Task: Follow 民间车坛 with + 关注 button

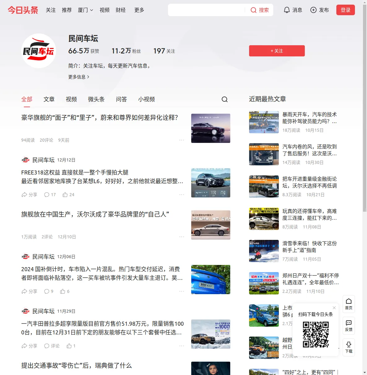Action: (277, 51)
